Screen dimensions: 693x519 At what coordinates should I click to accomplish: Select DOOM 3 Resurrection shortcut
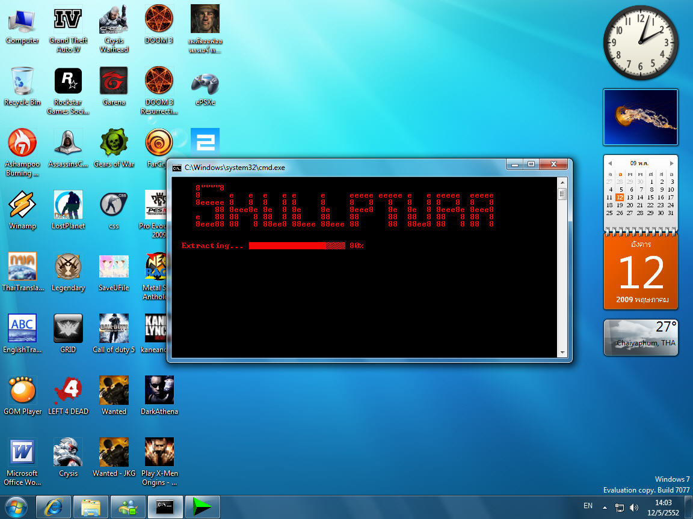pos(159,91)
